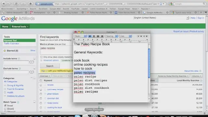The width and height of the screenshot is (208, 117).
Task: Star the 'recipes' keyword row
Action: pos(45,85)
